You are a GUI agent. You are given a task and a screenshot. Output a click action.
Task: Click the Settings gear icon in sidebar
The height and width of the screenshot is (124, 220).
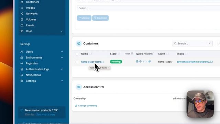[x=22, y=81]
